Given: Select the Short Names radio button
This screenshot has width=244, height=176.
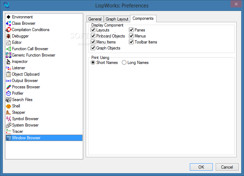Looking at the screenshot, I should pos(93,63).
